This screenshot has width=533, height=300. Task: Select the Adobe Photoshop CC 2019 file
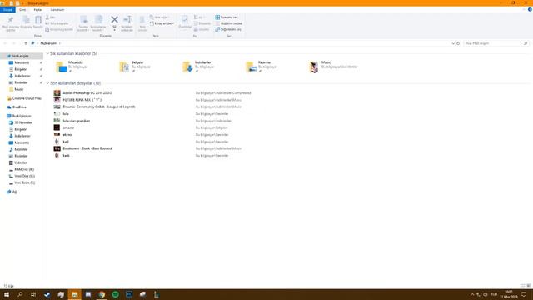point(87,92)
